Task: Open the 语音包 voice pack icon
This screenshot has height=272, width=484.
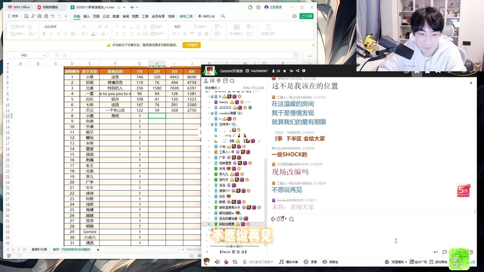Action: pyautogui.click(x=325, y=262)
